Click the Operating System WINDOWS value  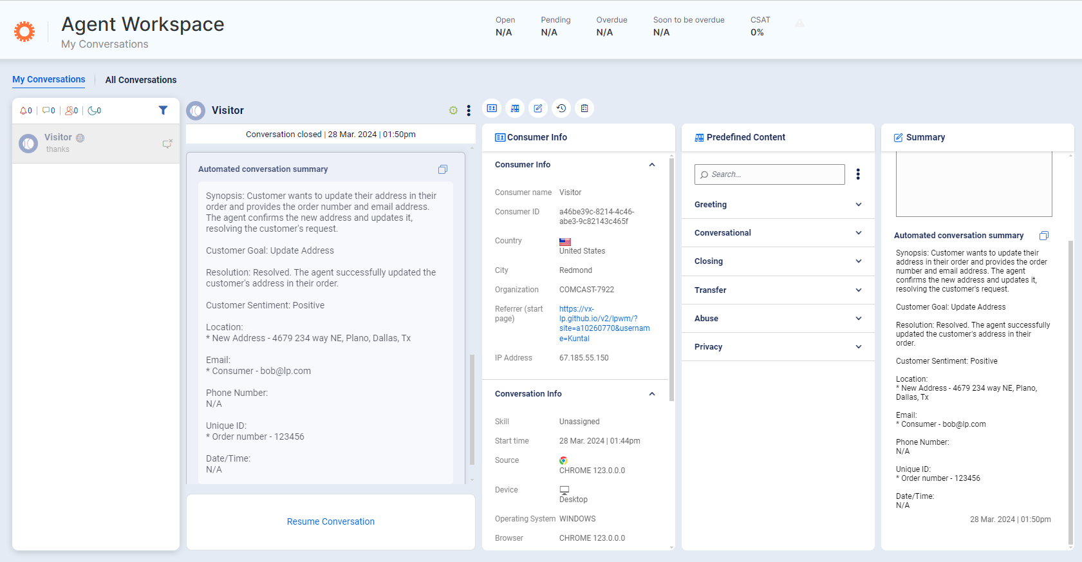pyautogui.click(x=577, y=519)
